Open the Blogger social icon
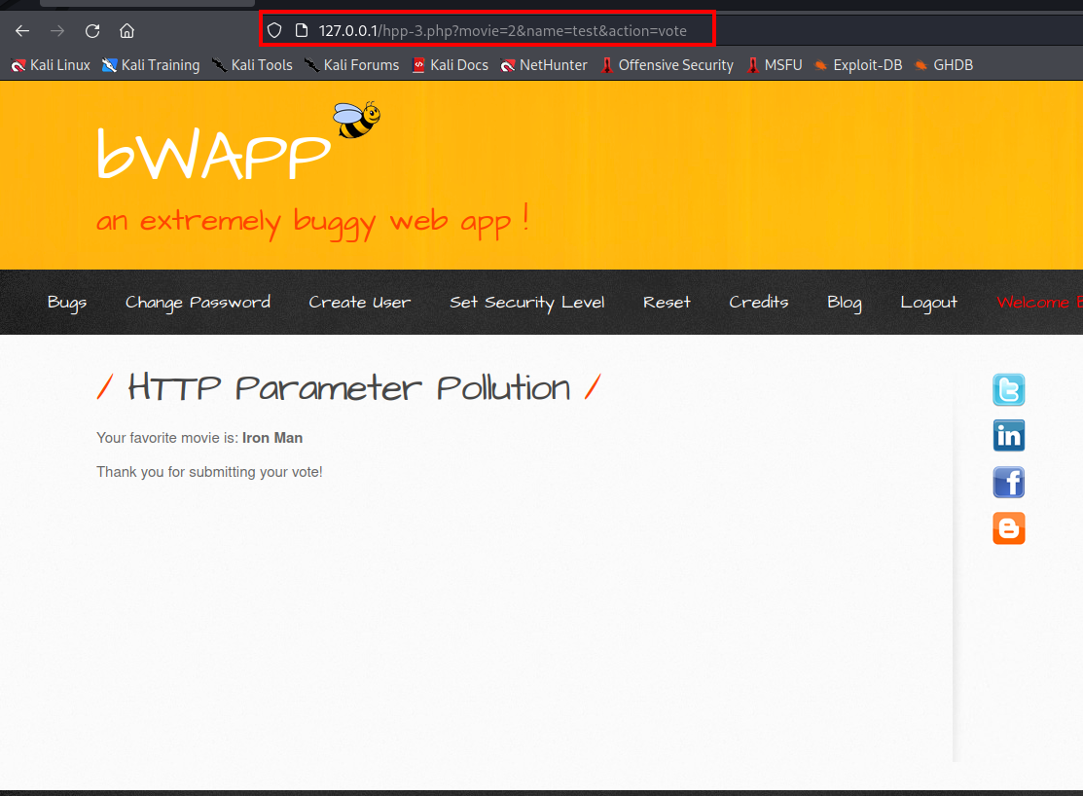Image resolution: width=1083 pixels, height=796 pixels. tap(1008, 527)
